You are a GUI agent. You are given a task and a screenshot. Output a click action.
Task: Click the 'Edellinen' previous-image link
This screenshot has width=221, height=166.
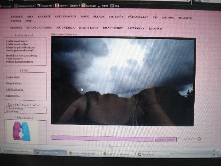click(57, 34)
